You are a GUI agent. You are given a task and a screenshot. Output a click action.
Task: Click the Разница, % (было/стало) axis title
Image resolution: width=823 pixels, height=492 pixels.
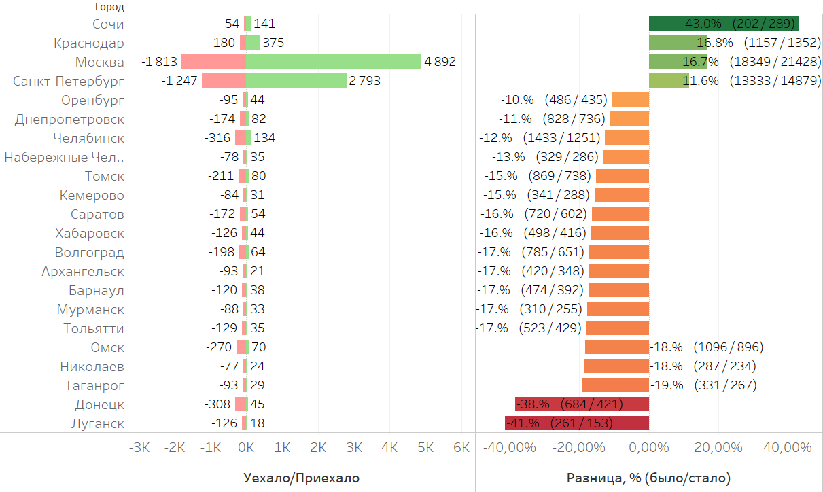pos(648,478)
